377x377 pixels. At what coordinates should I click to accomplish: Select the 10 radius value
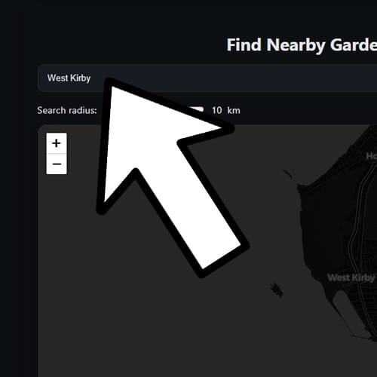216,110
